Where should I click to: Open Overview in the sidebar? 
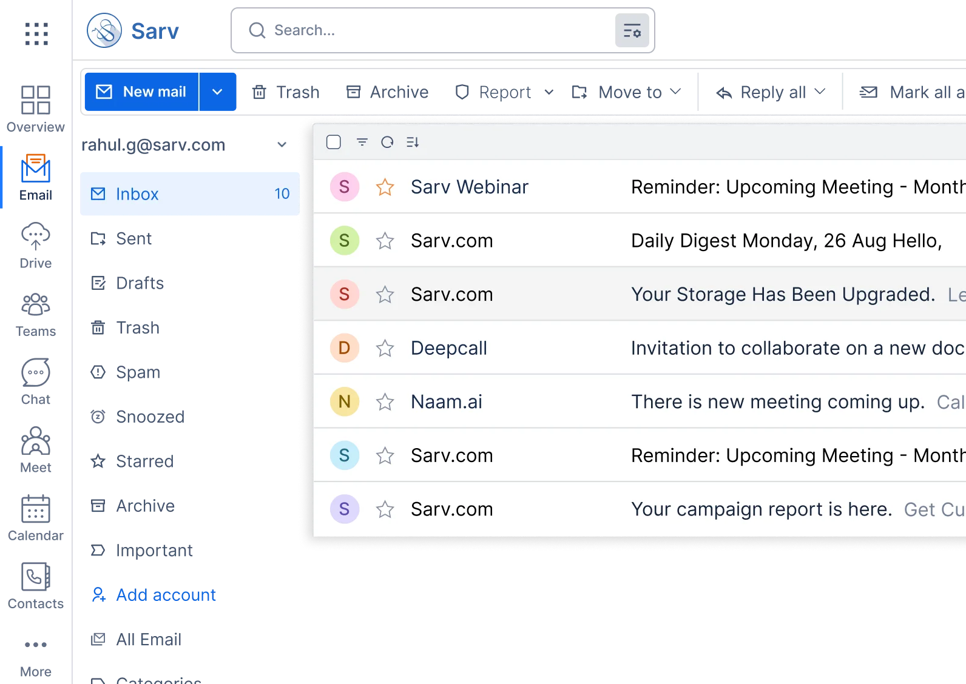pyautogui.click(x=36, y=109)
